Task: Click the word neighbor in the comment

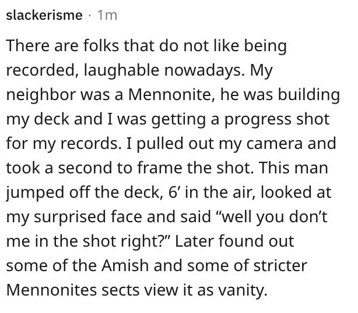Action: coord(41,94)
